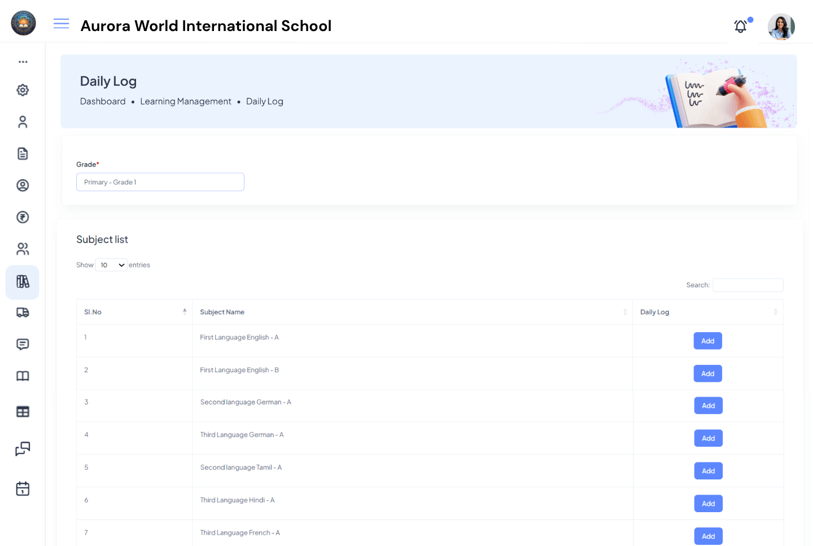This screenshot has width=813, height=546.
Task: Open the Grade selection field
Action: click(160, 182)
